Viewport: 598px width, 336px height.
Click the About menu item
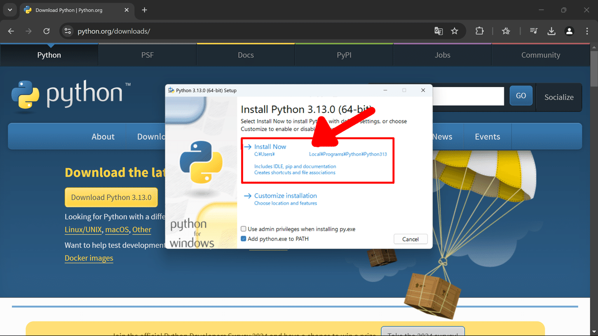pos(103,136)
